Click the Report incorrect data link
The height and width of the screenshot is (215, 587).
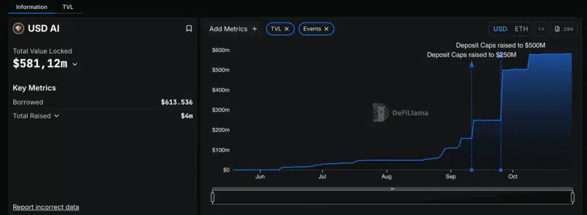point(46,207)
